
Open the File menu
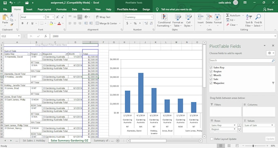[5, 9]
